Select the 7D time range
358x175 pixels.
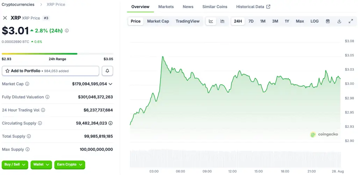click(251, 21)
